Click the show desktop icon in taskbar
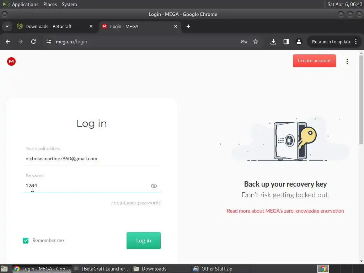Viewport: 364px width, 273px height. pos(4,269)
